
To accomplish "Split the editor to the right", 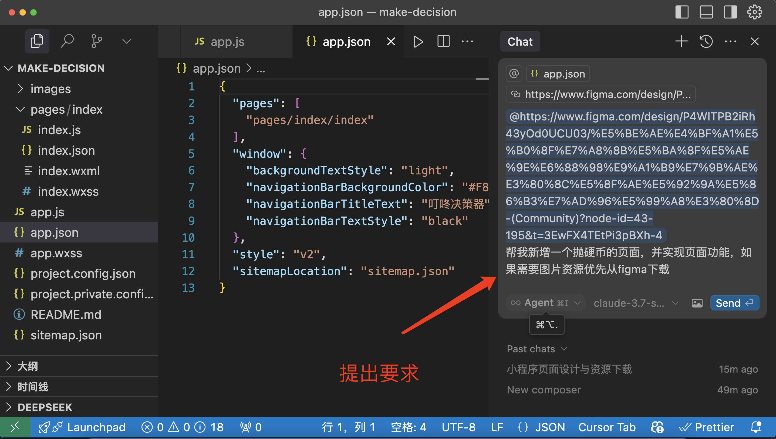I will coord(443,41).
